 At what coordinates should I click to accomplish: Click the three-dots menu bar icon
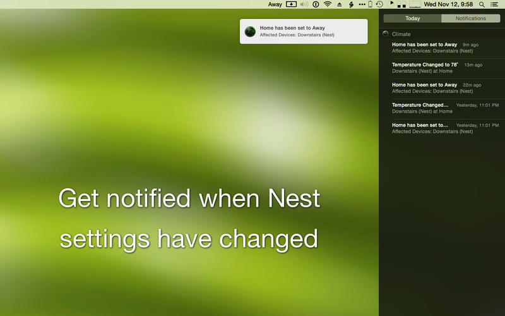click(x=362, y=4)
